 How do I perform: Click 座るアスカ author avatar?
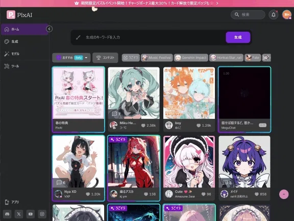pyautogui.click(x=113, y=194)
